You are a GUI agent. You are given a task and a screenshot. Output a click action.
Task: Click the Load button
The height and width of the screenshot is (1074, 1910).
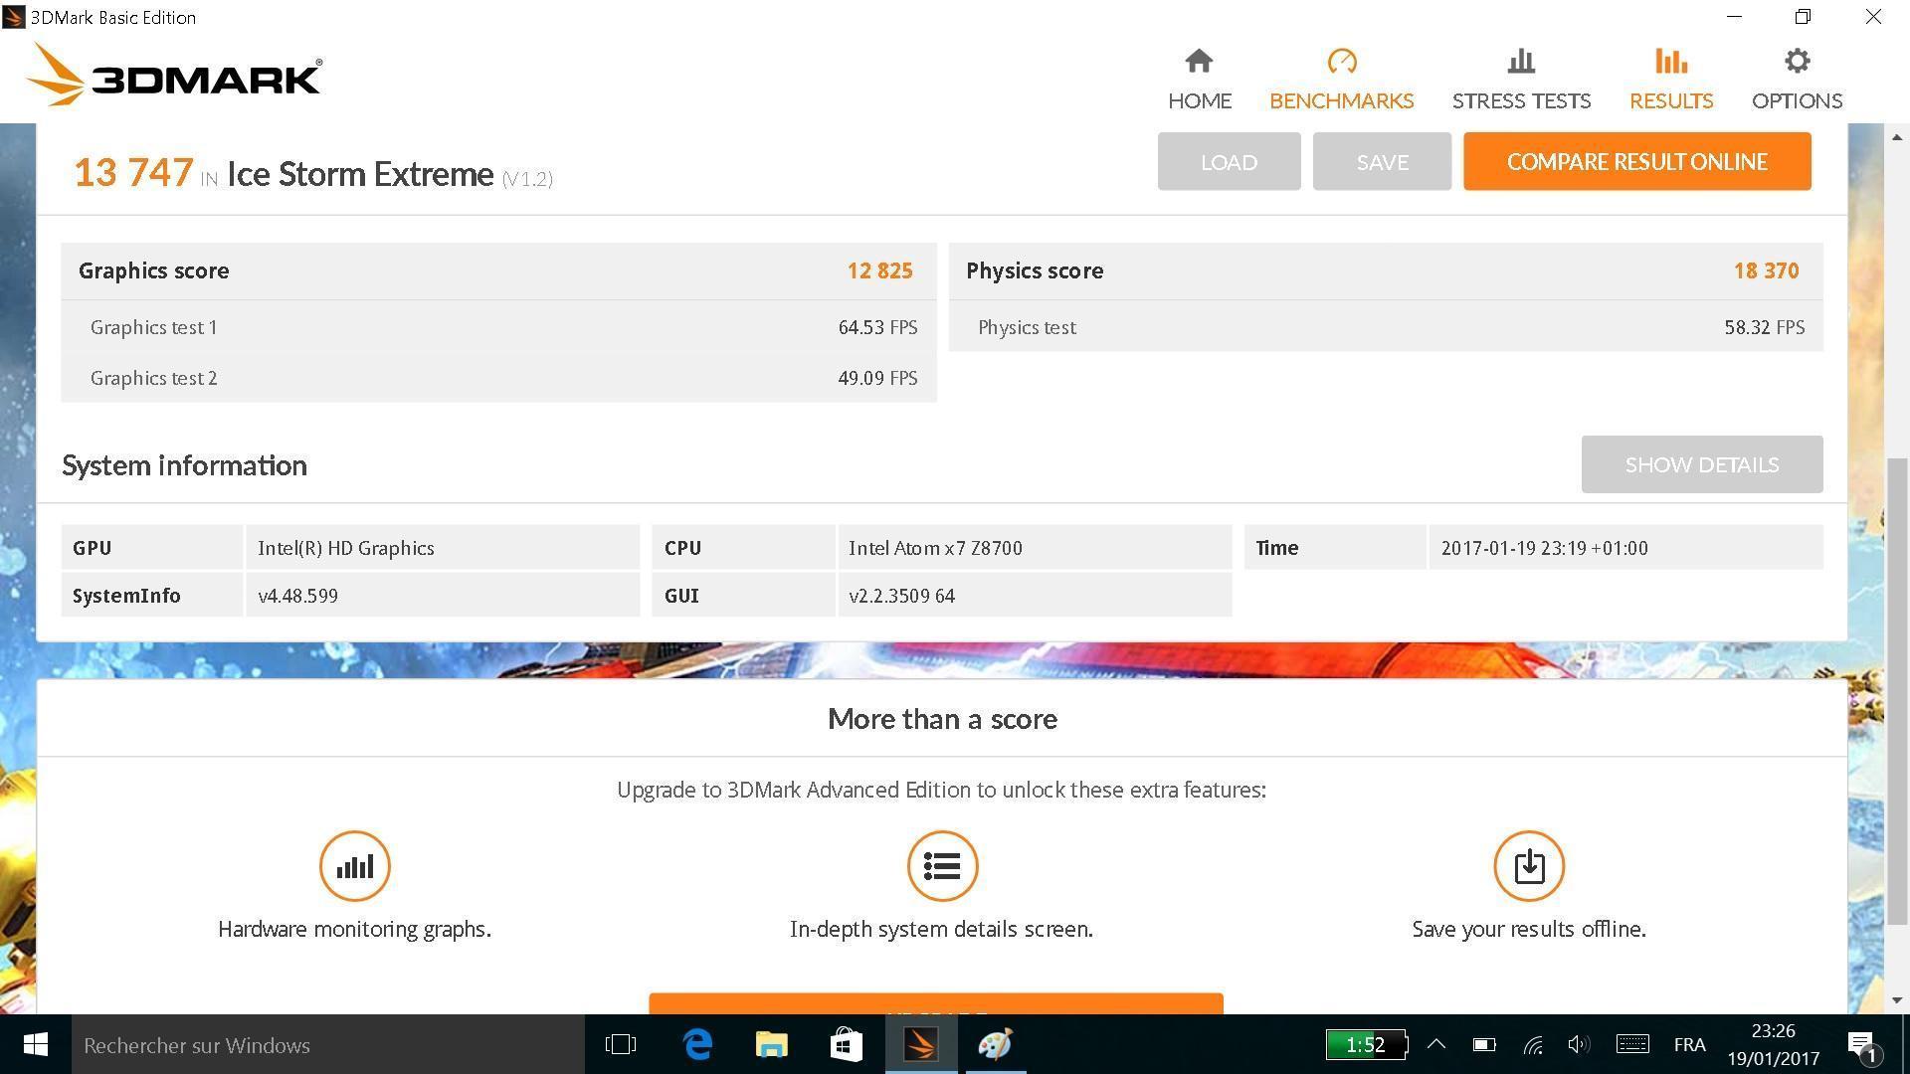pyautogui.click(x=1229, y=162)
